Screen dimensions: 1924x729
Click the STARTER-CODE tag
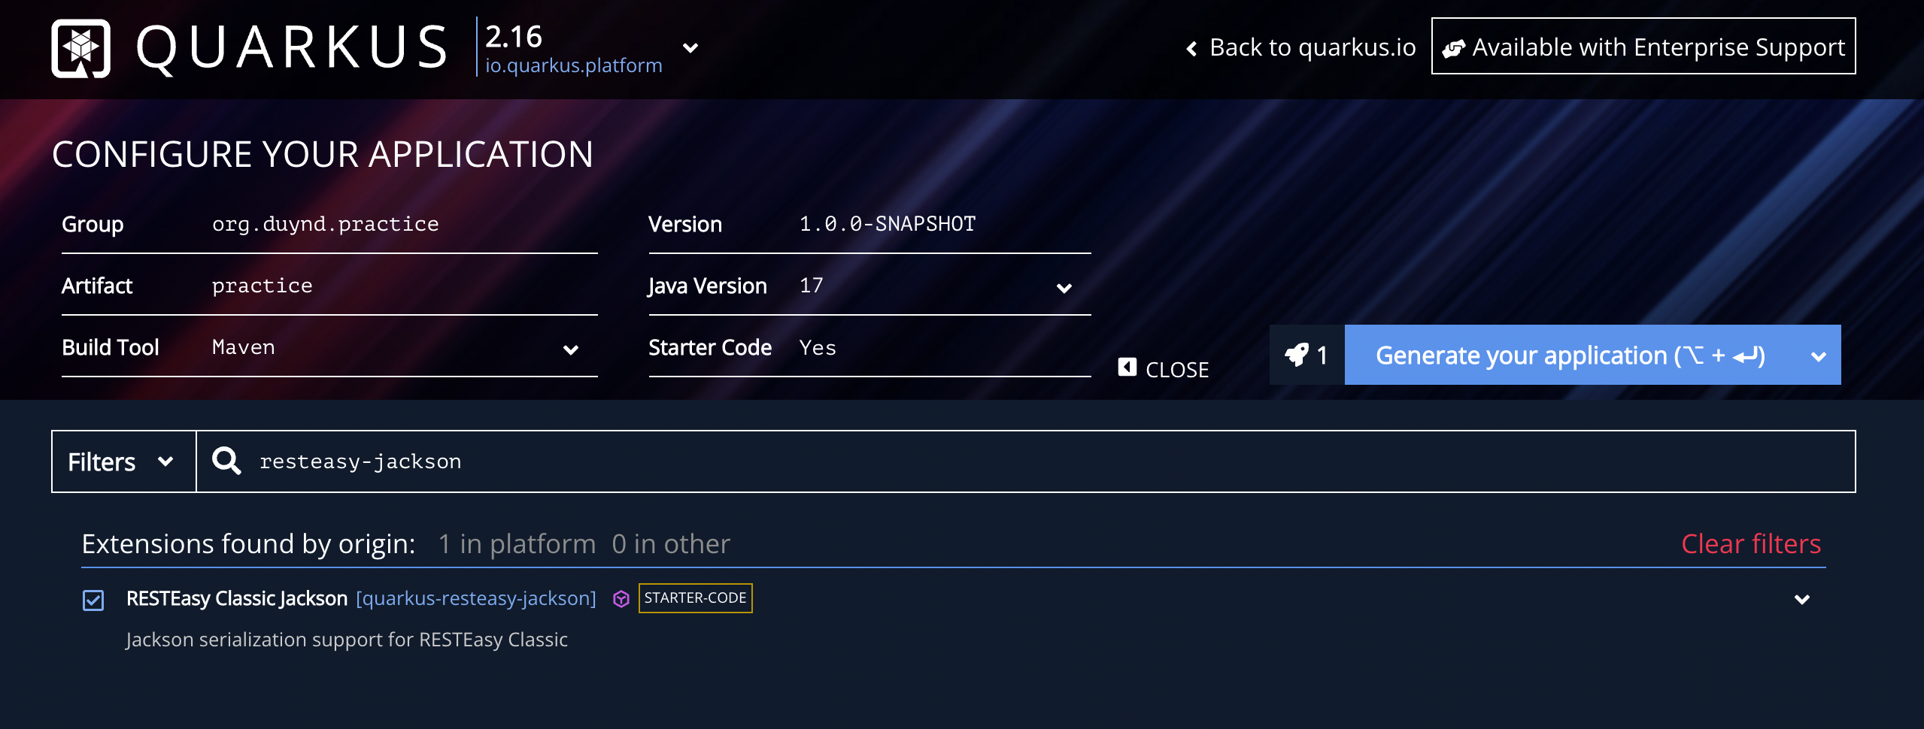tap(695, 598)
